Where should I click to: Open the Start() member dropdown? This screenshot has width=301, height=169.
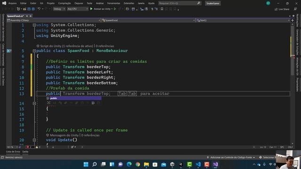coord(243,20)
